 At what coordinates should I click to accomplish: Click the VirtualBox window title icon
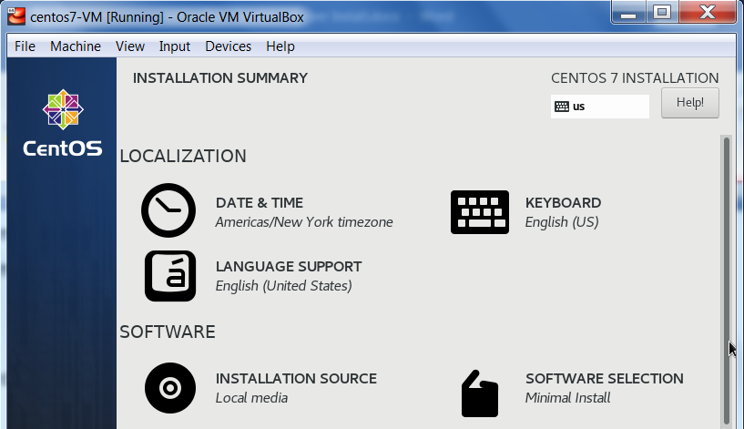coord(15,15)
